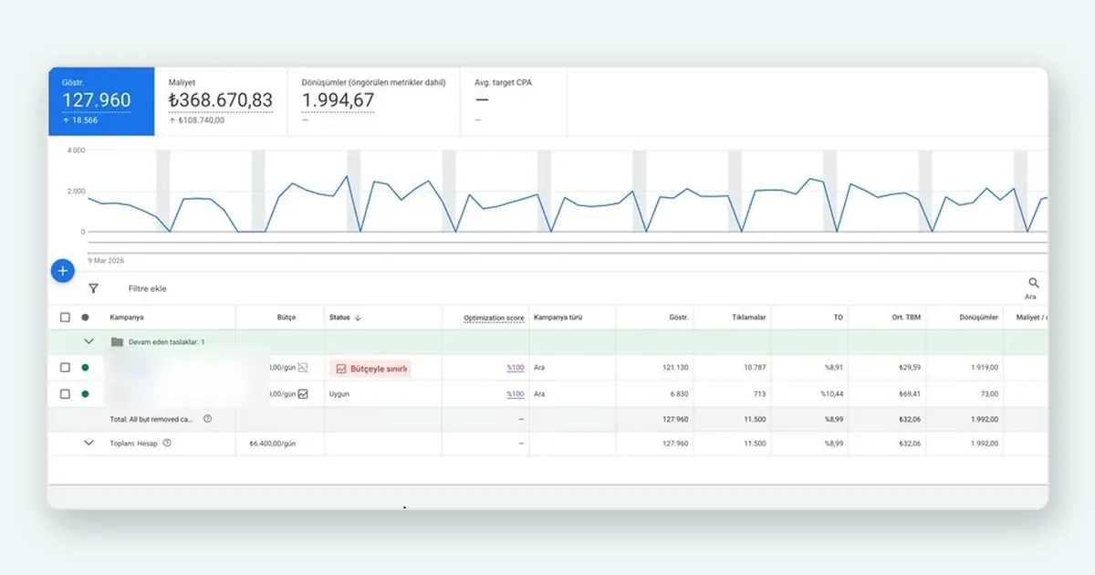Click help icon beside Total: All but removed

tap(207, 419)
